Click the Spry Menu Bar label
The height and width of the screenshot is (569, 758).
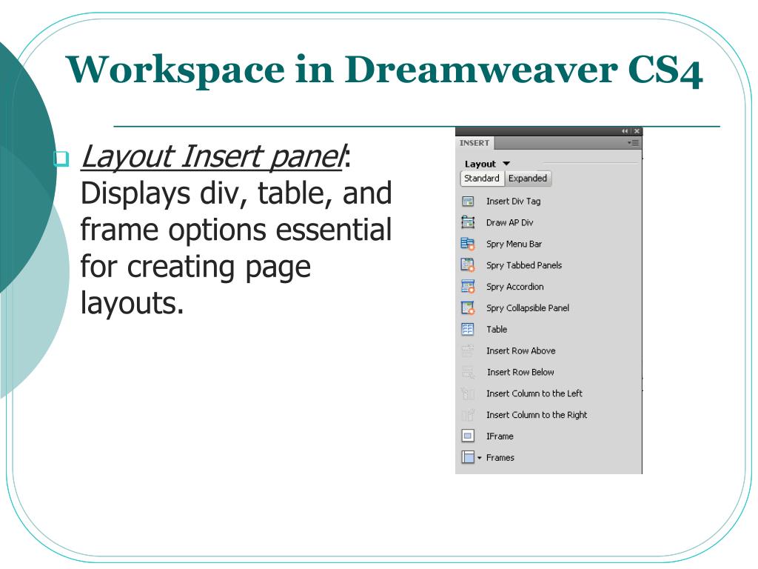point(514,244)
